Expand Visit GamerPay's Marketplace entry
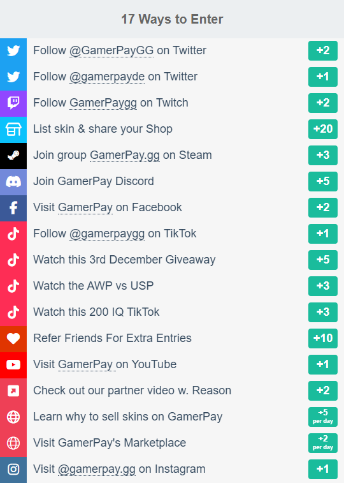This screenshot has height=483, width=344. 172,443
